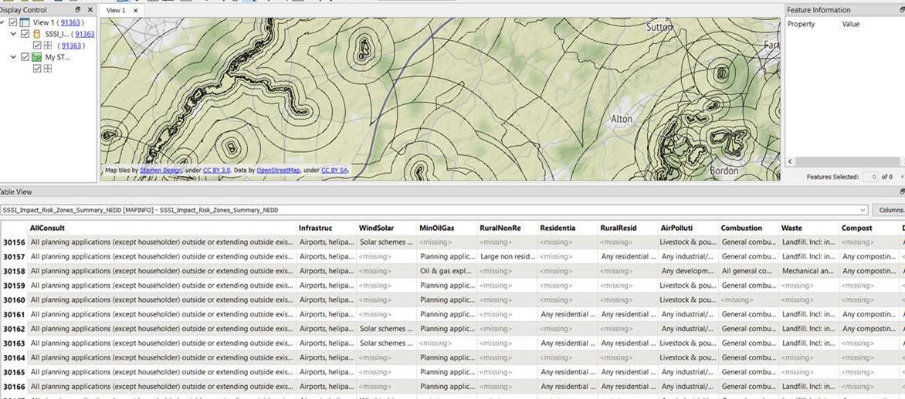Float the Display Control panel
Screen dimensions: 905x399
[x=78, y=10]
